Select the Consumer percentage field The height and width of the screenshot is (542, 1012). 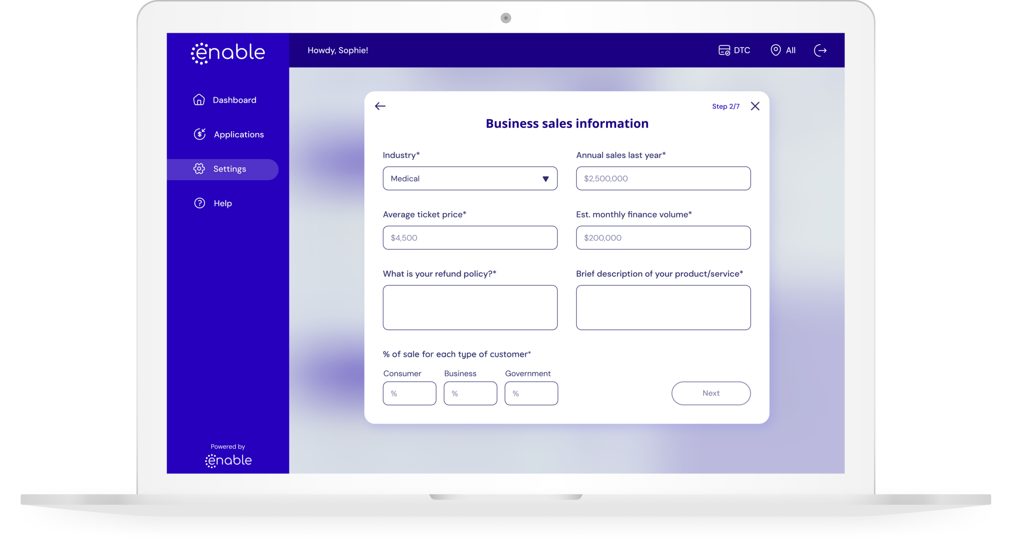pos(409,393)
